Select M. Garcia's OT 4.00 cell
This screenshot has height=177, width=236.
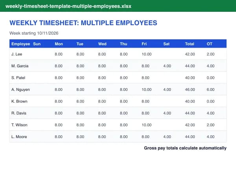(210, 66)
